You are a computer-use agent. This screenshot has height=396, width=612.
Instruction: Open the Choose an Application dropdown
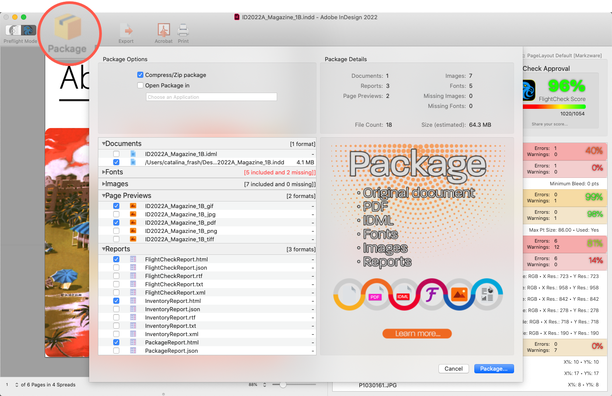pyautogui.click(x=212, y=97)
